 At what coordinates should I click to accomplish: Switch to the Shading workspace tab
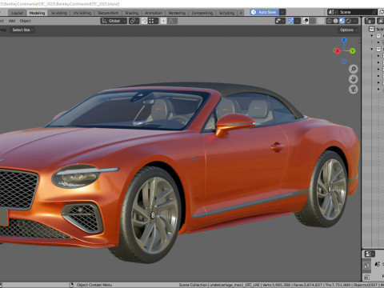pyautogui.click(x=132, y=13)
